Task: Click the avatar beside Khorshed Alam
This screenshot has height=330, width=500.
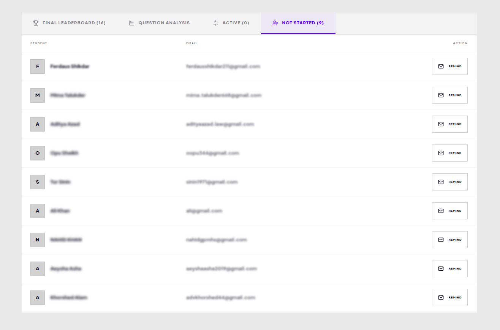Action: coord(38,298)
